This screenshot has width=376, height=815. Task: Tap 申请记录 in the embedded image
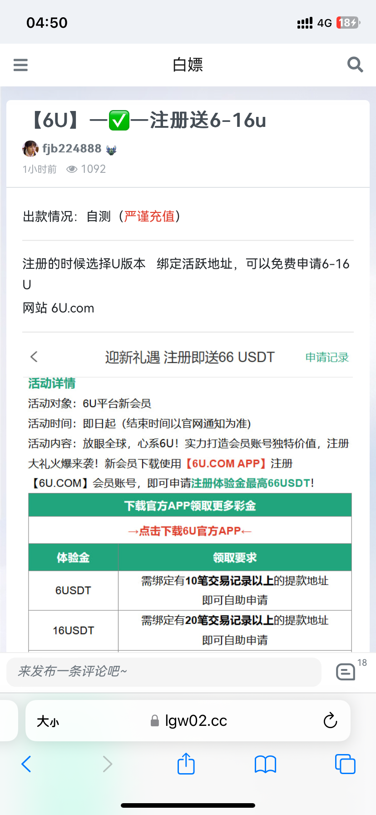click(x=327, y=357)
